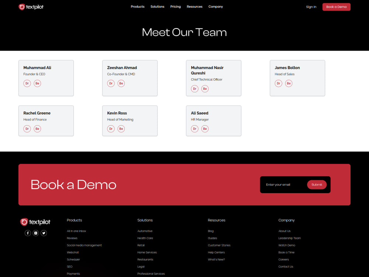The width and height of the screenshot is (369, 277).
Task: Click Rachel Greene's Dribbble icon
Action: pyautogui.click(x=27, y=129)
